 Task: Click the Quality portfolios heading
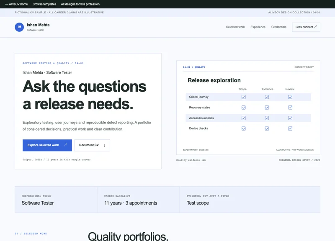coord(128,236)
